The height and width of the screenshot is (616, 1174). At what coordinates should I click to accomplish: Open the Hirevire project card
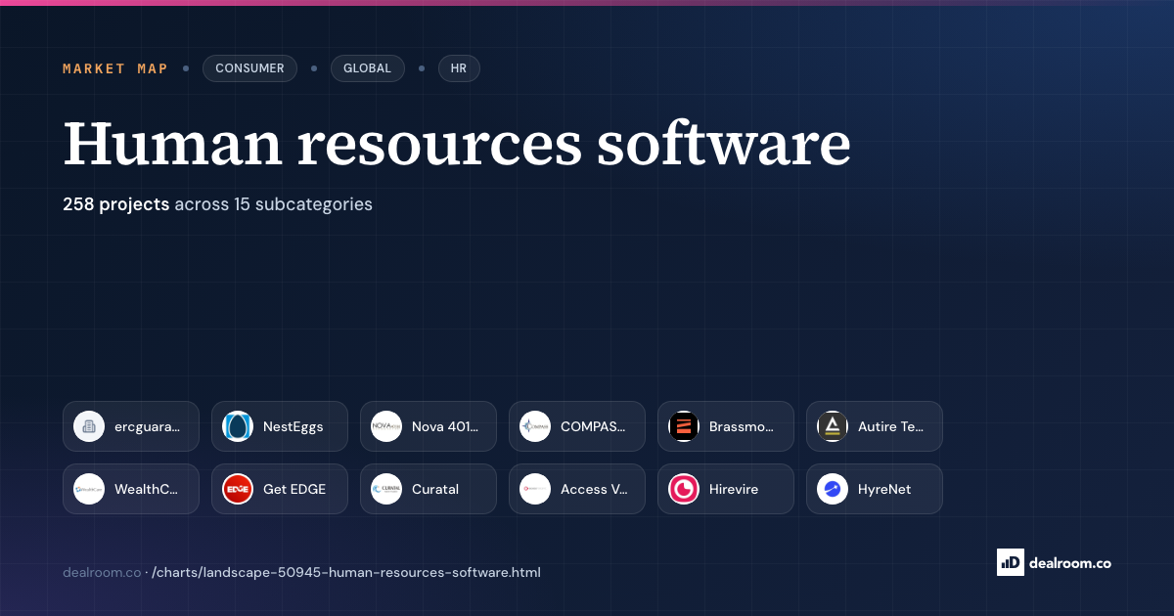point(726,489)
